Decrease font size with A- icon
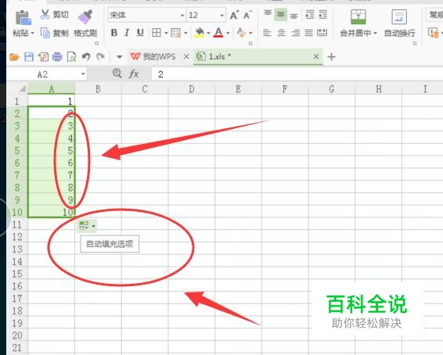The width and height of the screenshot is (443, 355). (247, 15)
